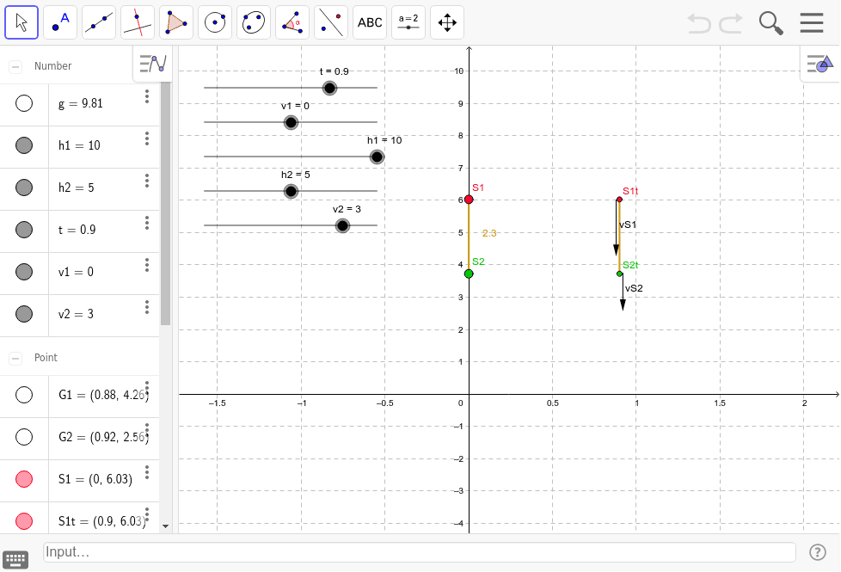Screen dimensions: 841x572
Task: Select green point S2t in graph
Action: coord(619,274)
